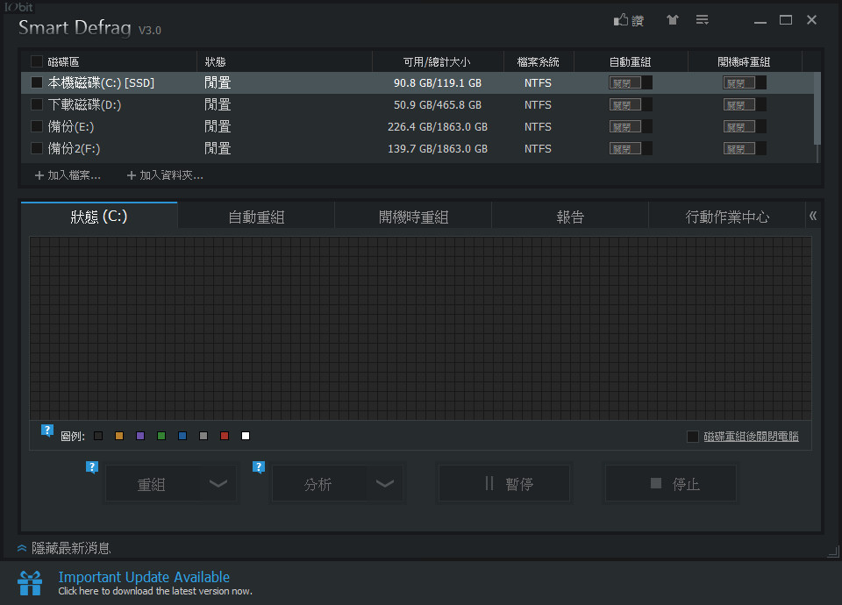The image size is (842, 605).
Task: Collapse the tab panel with double chevron
Action: click(x=813, y=216)
